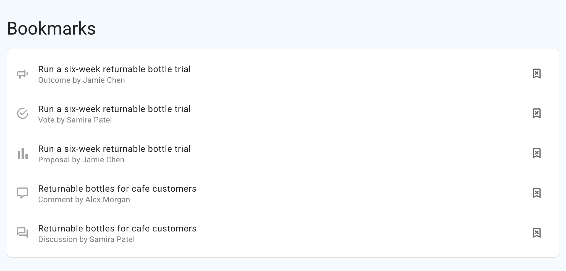Click the double chat Discussion icon
566x271 pixels.
(x=23, y=233)
